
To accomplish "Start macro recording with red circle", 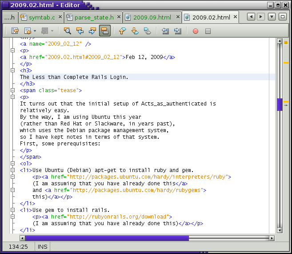I will point(196,31).
